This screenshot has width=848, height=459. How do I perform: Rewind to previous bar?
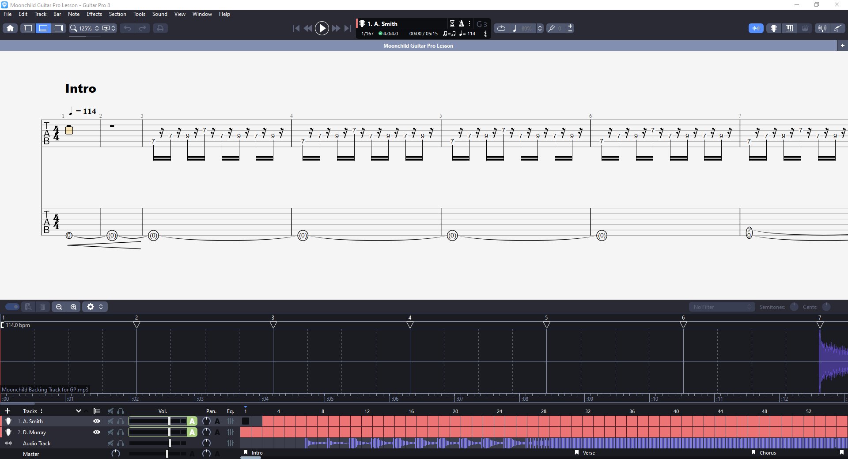[308, 28]
